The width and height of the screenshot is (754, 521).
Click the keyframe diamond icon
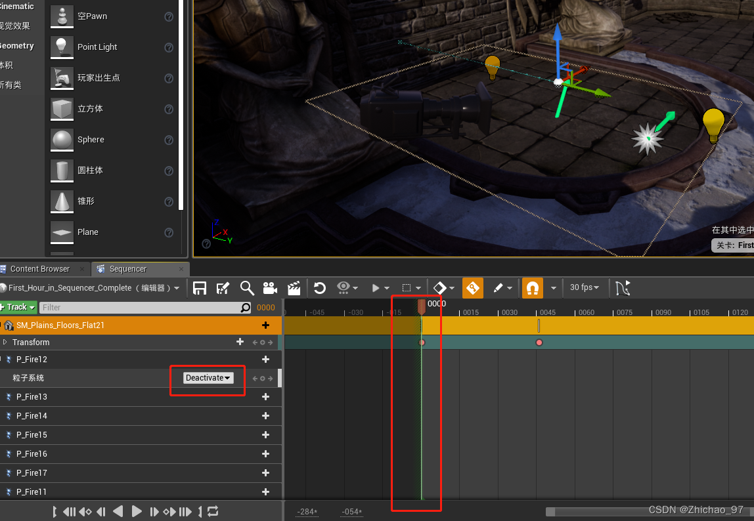point(439,287)
